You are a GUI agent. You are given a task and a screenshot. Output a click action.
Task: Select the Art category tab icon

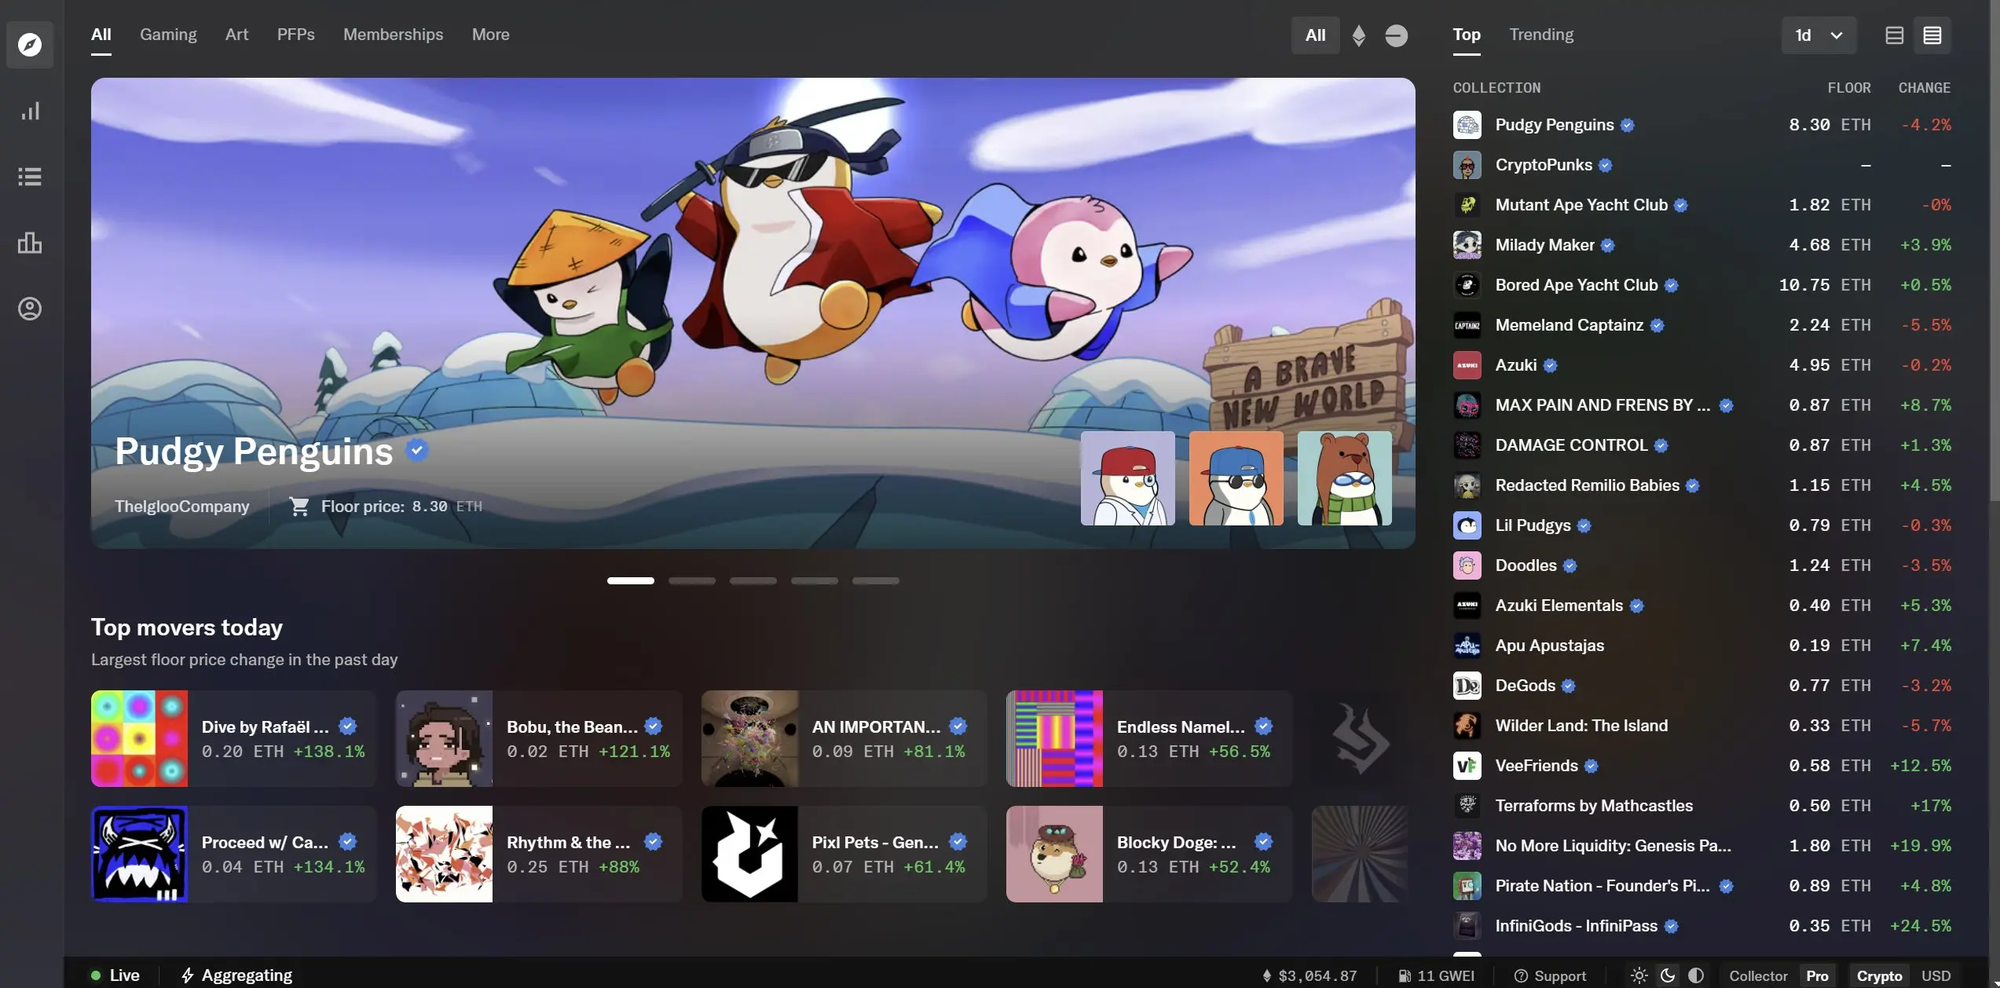[x=237, y=35]
